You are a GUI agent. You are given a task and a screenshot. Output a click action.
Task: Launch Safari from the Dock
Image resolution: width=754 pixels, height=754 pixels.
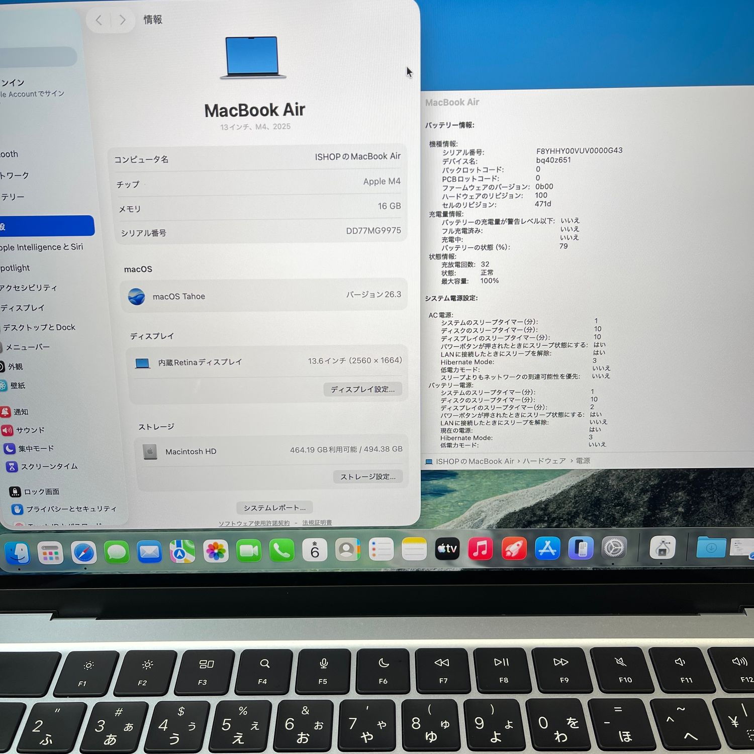pyautogui.click(x=83, y=552)
